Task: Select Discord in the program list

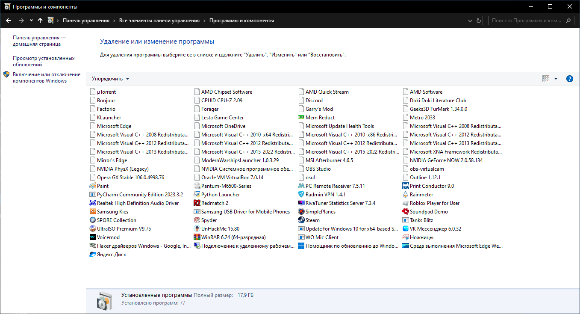Action: (x=311, y=101)
